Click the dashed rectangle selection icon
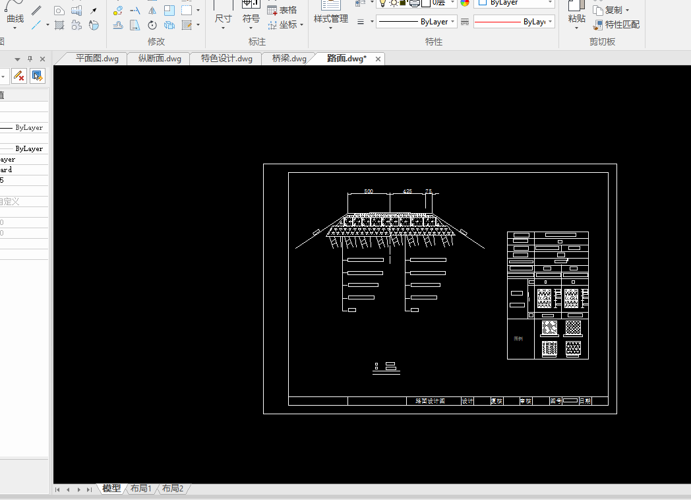This screenshot has width=691, height=500. [x=187, y=10]
